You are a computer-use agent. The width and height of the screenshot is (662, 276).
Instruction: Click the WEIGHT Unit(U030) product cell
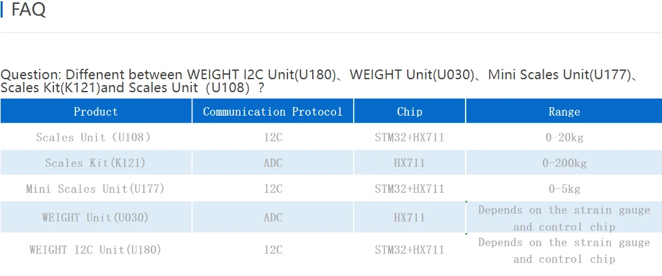click(x=95, y=218)
